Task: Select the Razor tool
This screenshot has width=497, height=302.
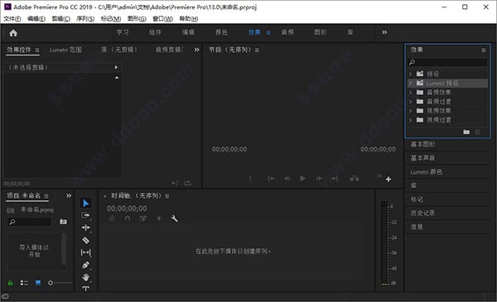Action: (x=86, y=240)
